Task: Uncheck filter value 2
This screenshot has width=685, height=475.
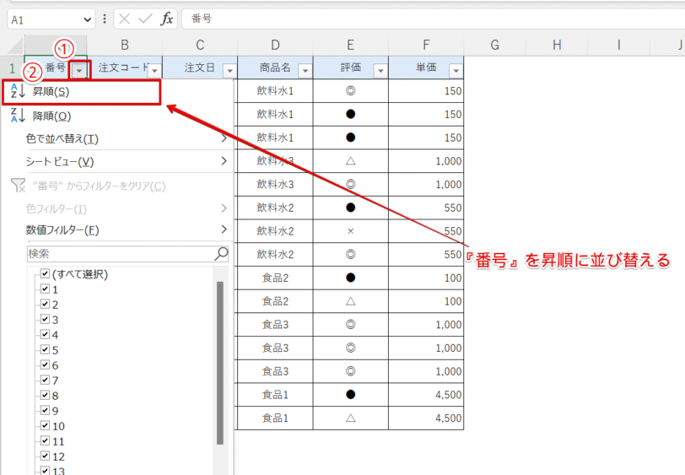Action: click(x=45, y=304)
